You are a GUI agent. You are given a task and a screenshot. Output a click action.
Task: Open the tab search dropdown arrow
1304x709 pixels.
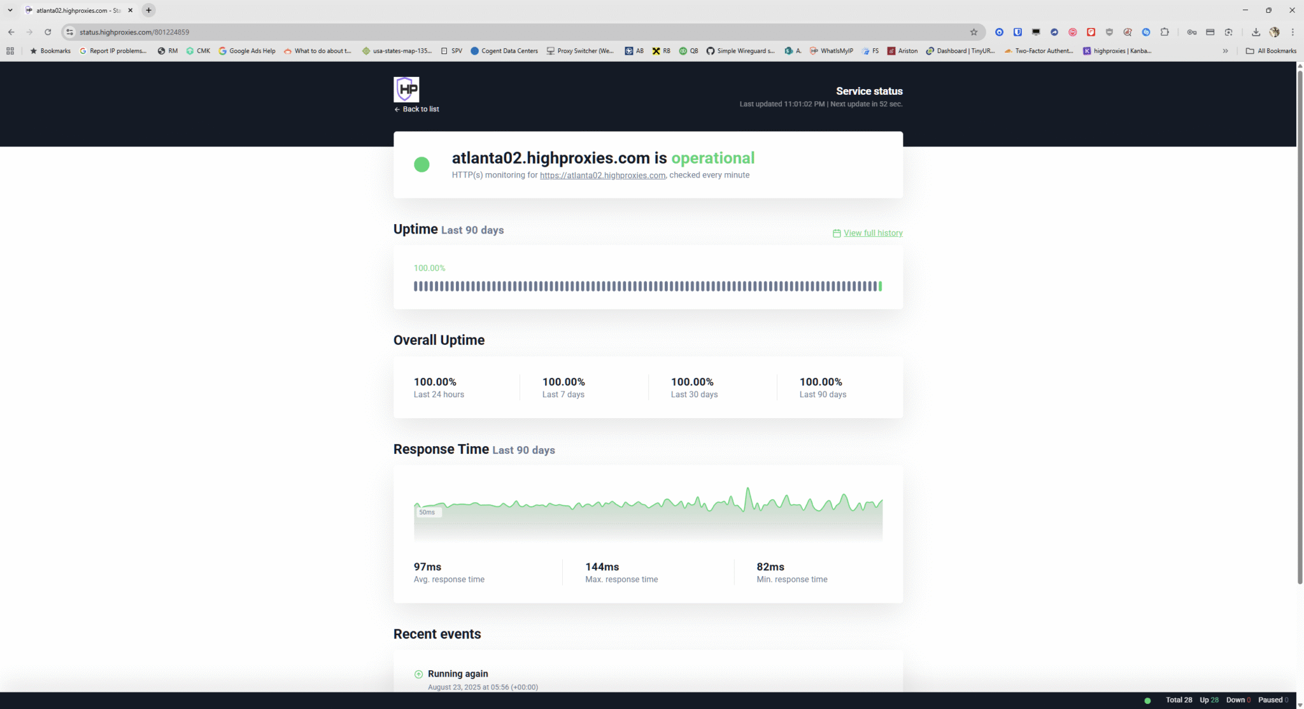click(x=10, y=10)
